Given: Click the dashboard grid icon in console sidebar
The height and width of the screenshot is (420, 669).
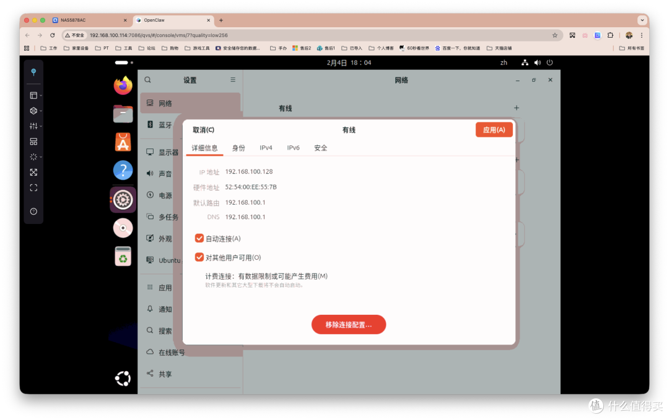Looking at the screenshot, I should (x=33, y=142).
